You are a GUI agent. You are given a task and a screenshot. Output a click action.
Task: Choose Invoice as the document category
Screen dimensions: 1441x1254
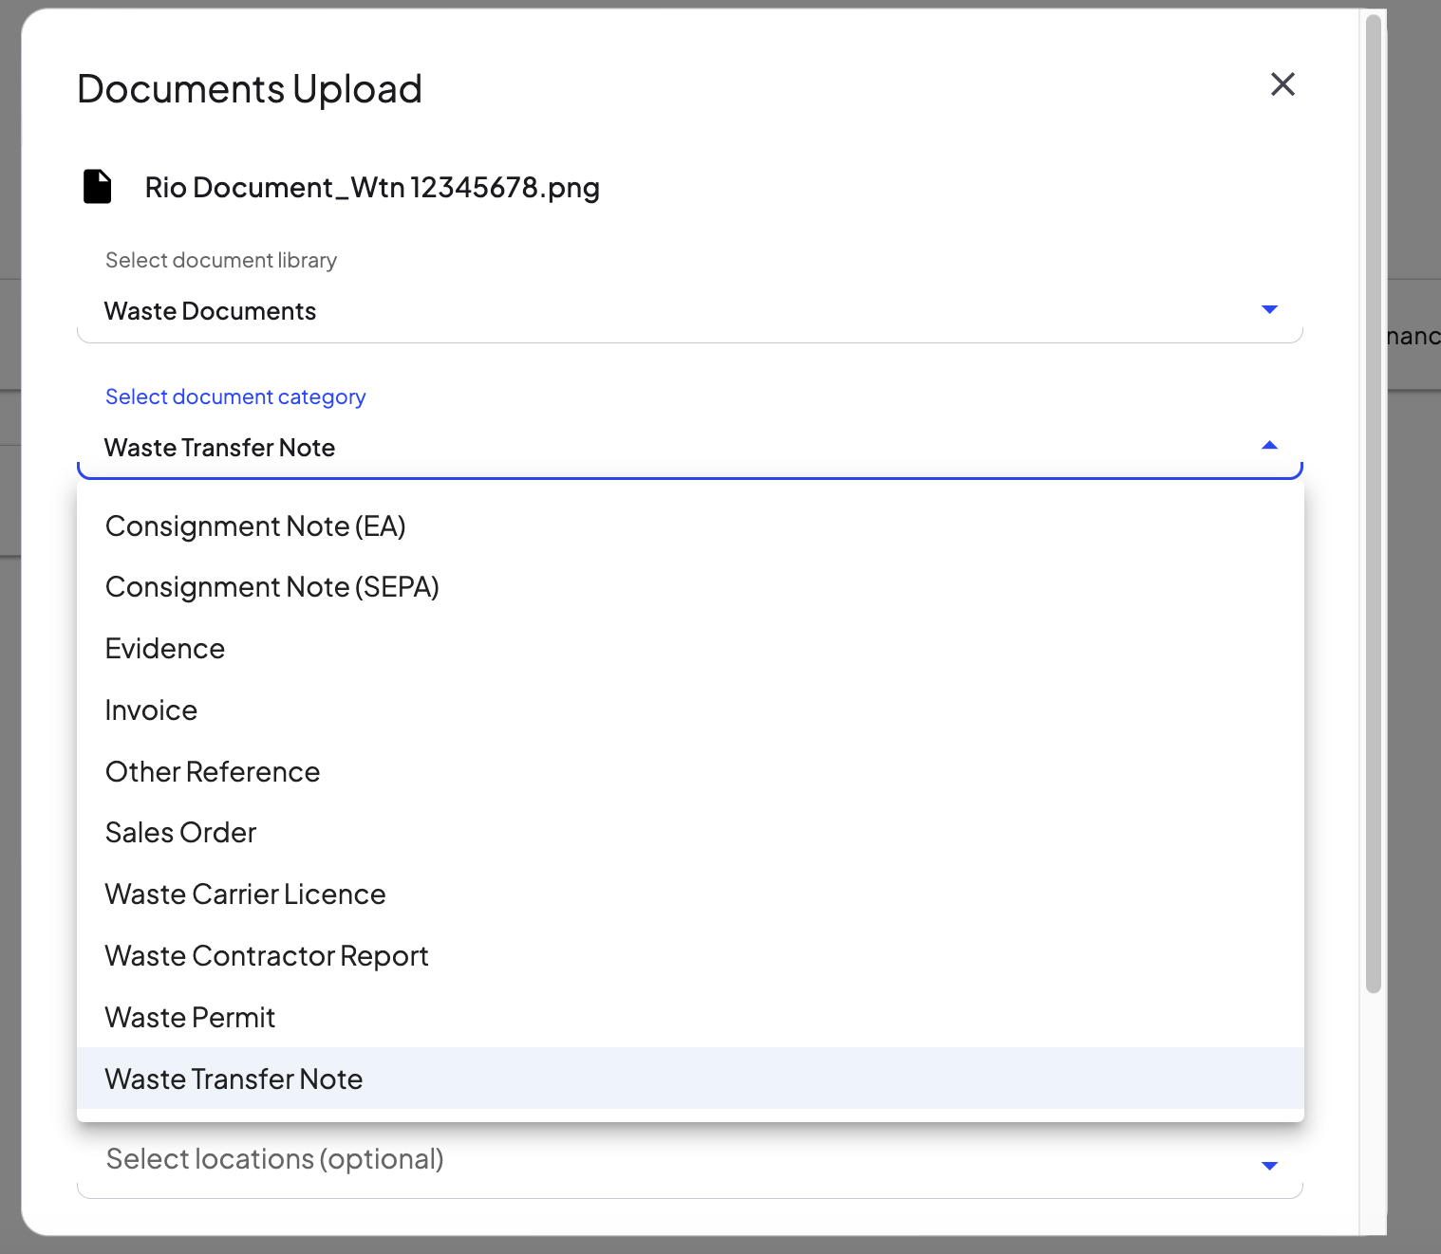(x=151, y=710)
